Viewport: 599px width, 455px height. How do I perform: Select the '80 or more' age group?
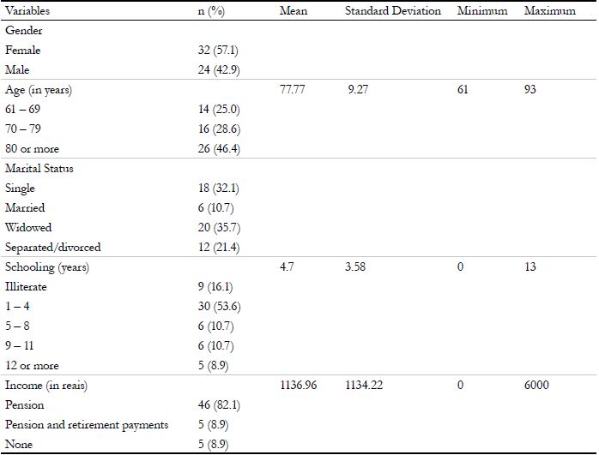tap(31, 149)
